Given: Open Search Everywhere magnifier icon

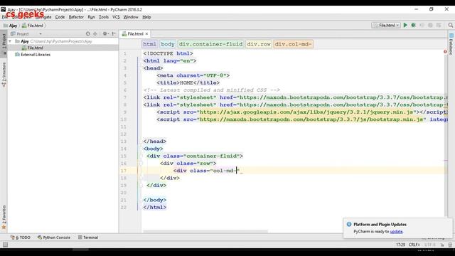Looking at the screenshot, I should click(450, 26).
